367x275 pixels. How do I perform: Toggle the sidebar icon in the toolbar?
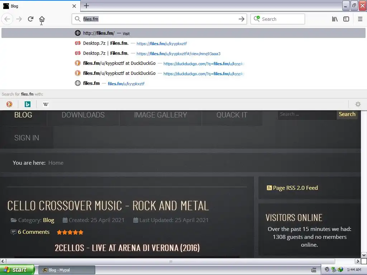[x=346, y=19]
